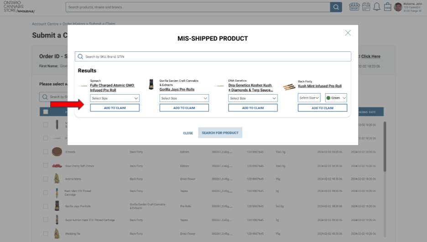Click Fully Charged Atomic GMO product thumbnail
427x242 pixels.
tap(83, 86)
